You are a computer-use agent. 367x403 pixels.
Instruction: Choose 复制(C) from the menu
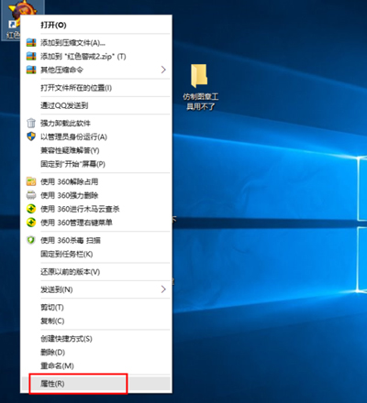(95, 321)
